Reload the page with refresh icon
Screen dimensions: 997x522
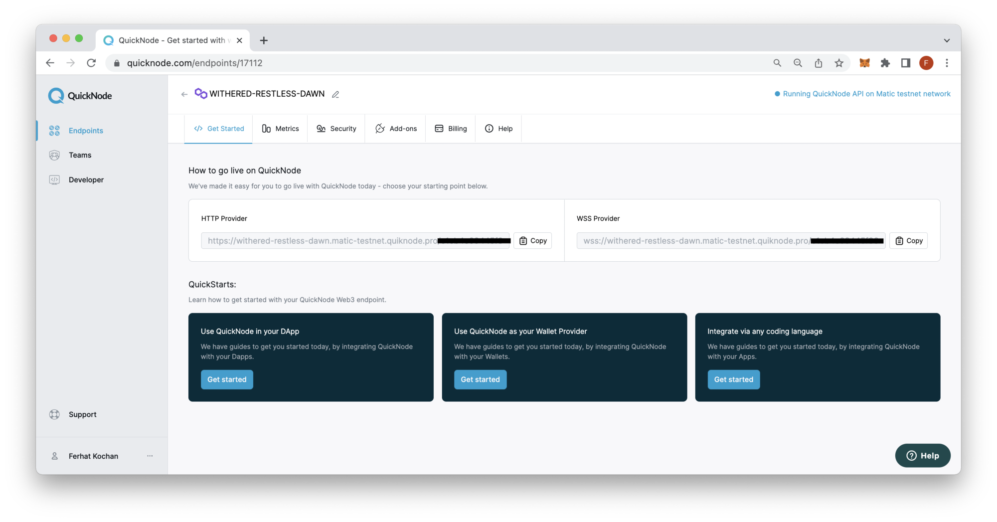tap(91, 63)
